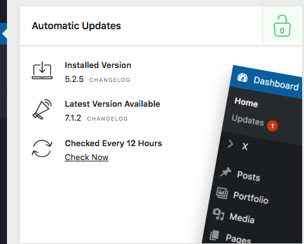Click the 5.2.5 version number
The image size is (304, 244).
pyautogui.click(x=74, y=79)
